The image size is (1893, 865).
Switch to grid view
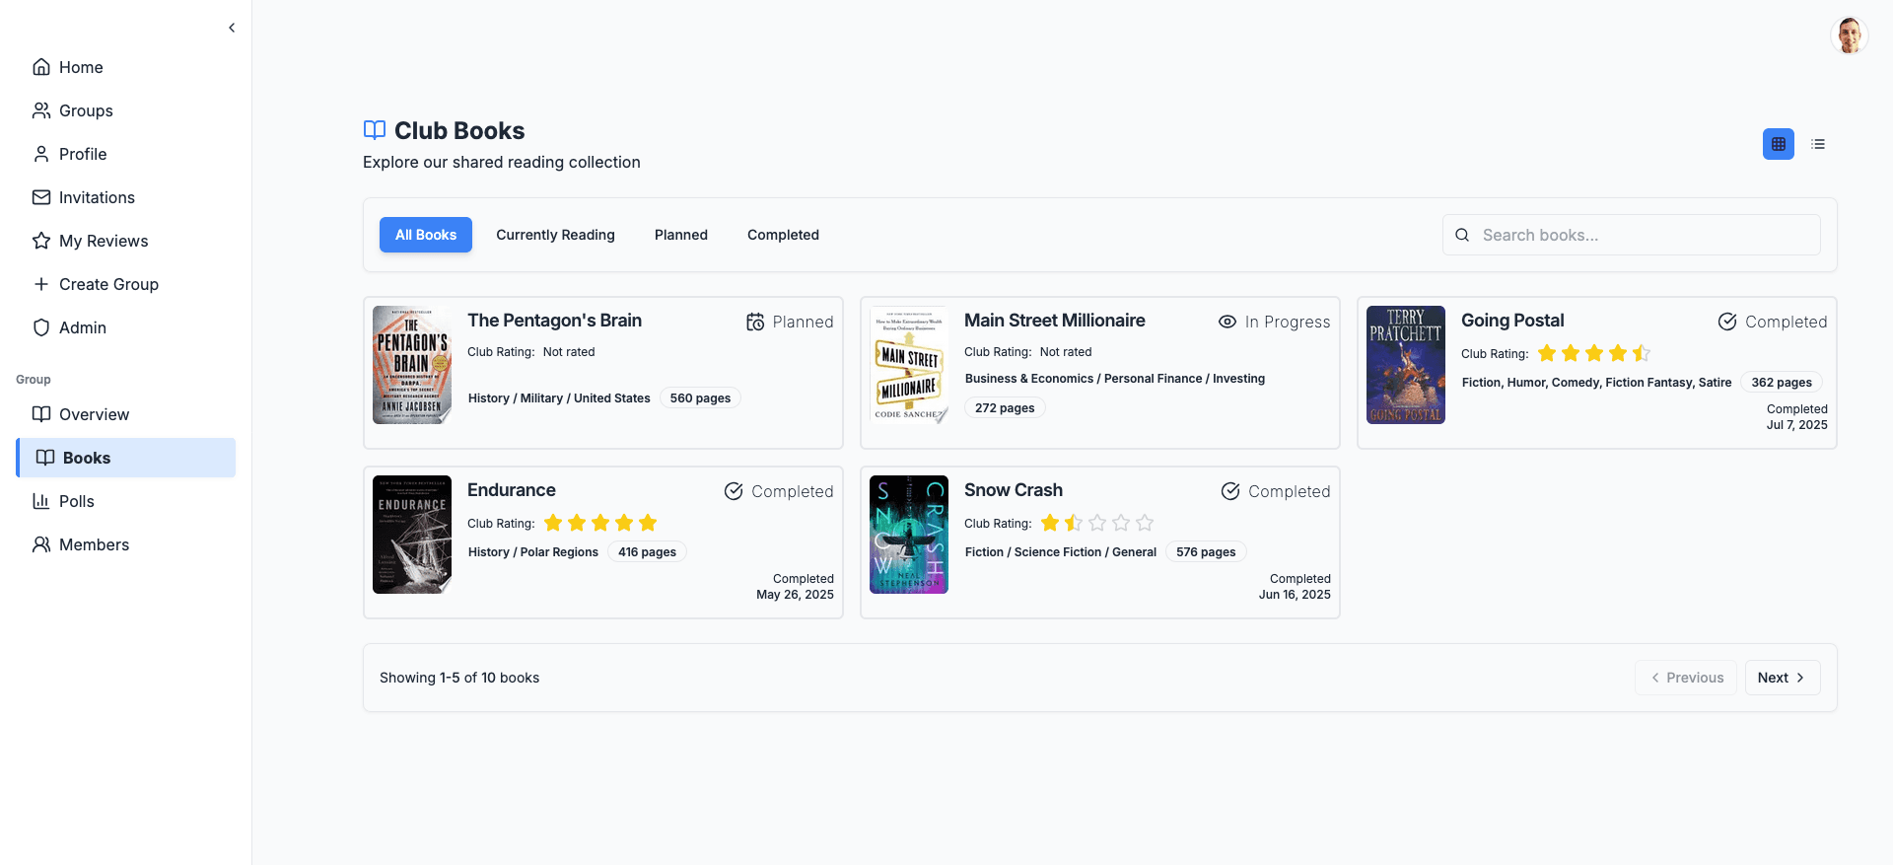[1779, 144]
